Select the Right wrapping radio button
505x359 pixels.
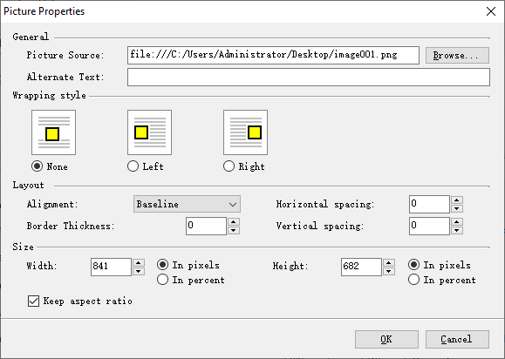point(229,166)
